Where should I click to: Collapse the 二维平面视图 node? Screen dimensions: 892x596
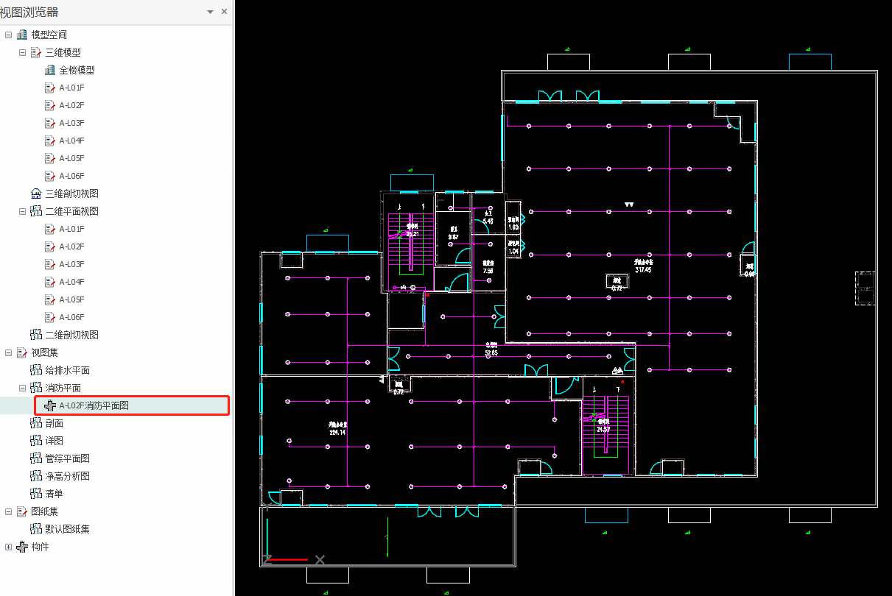tap(23, 211)
